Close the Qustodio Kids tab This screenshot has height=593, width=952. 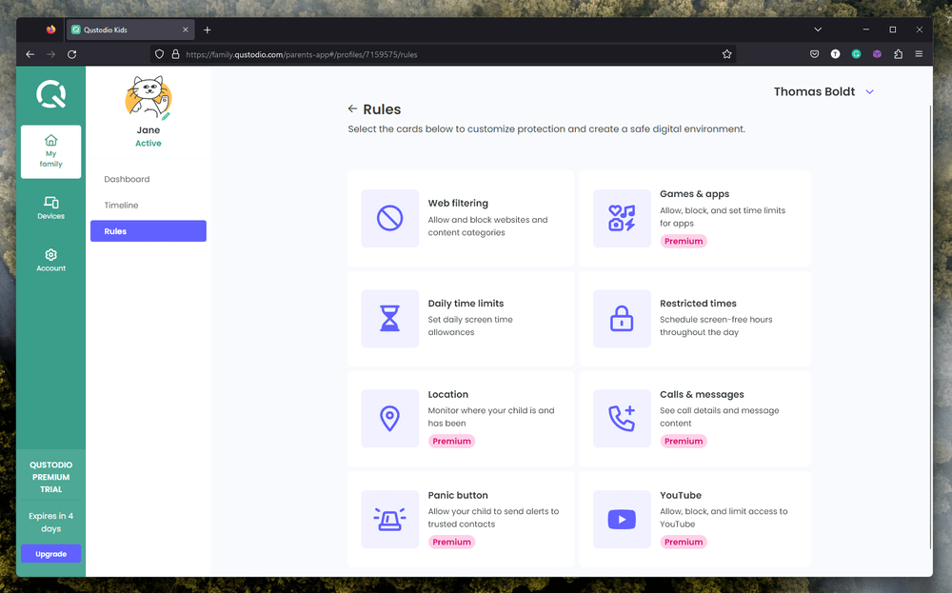pos(186,30)
